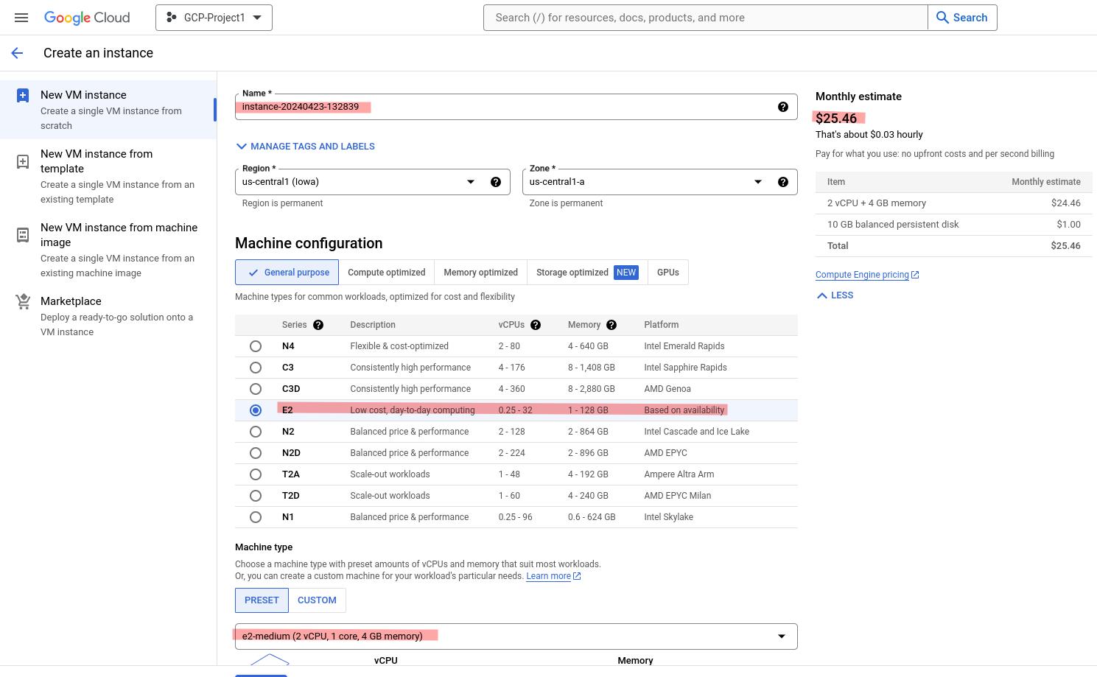Click the $25.46 monthly estimate amount
The height and width of the screenshot is (677, 1097).
point(836,119)
